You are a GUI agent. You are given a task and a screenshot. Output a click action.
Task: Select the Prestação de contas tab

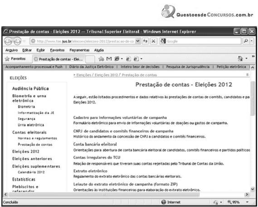[x=59, y=59]
